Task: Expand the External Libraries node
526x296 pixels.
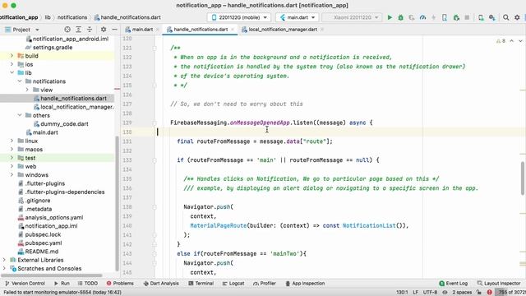Action: [4, 260]
